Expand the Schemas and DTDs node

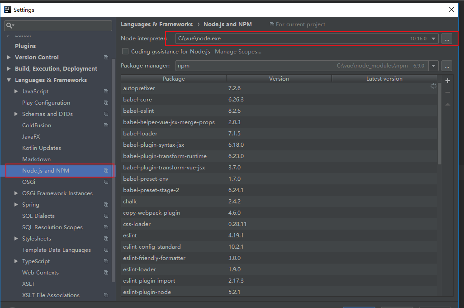16,114
